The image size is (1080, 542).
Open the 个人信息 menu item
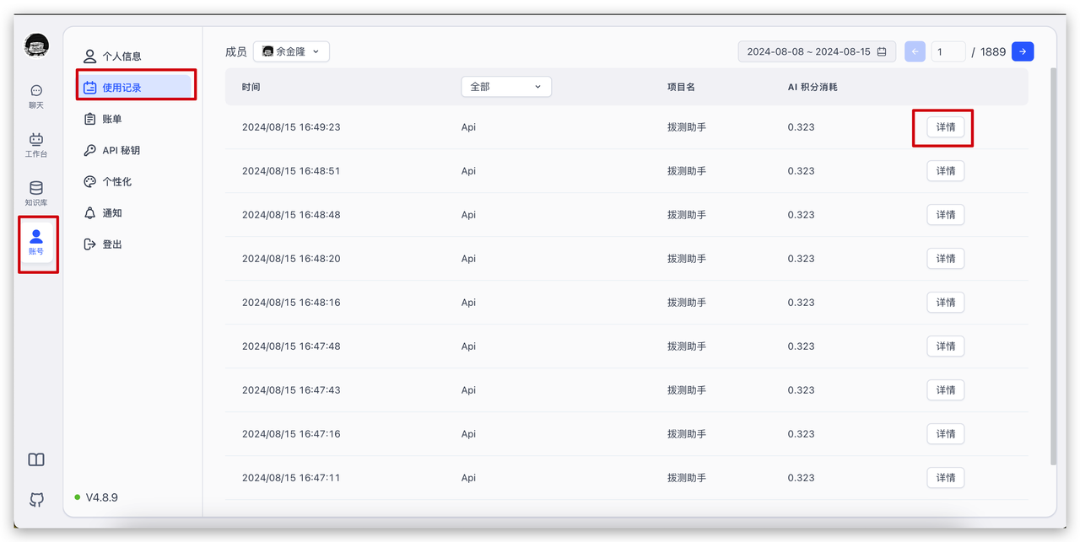coord(121,56)
